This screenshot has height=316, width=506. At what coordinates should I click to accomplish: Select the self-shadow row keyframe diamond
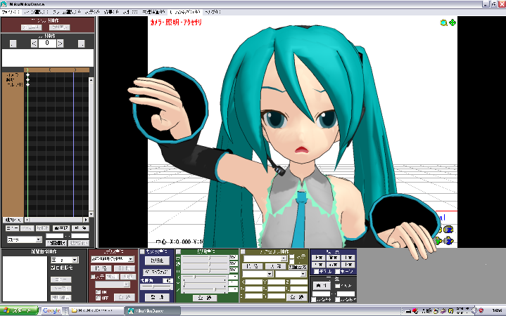[27, 84]
